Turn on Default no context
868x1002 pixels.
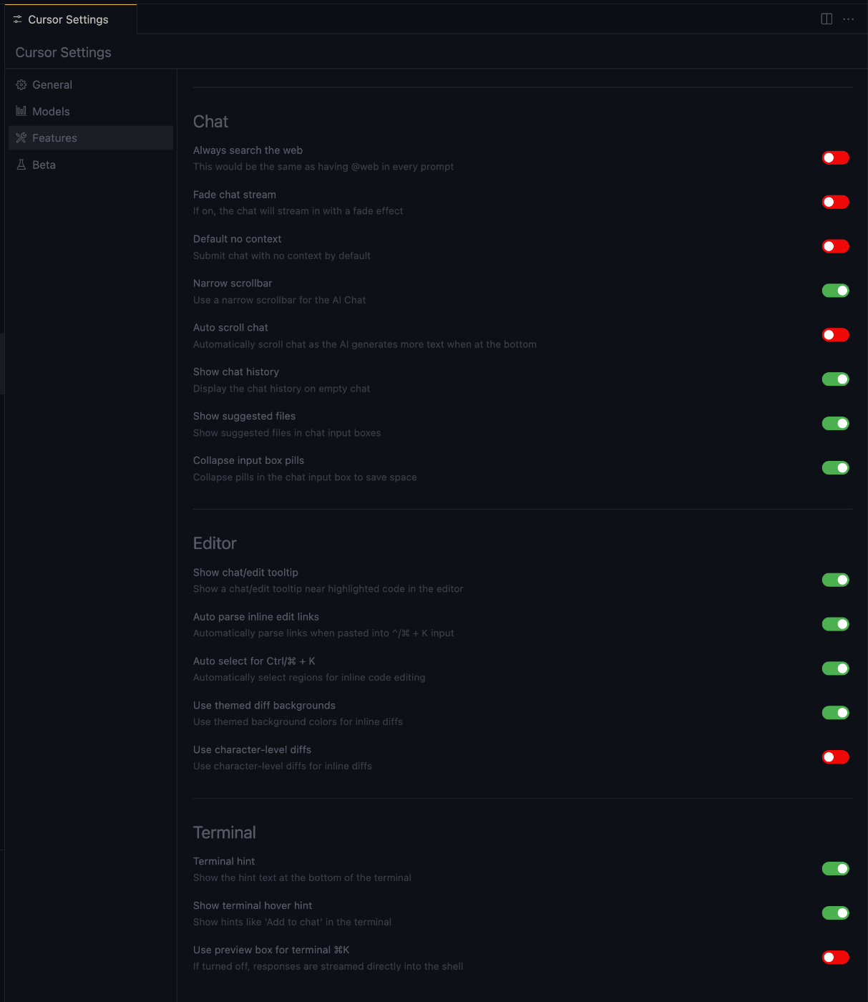835,246
